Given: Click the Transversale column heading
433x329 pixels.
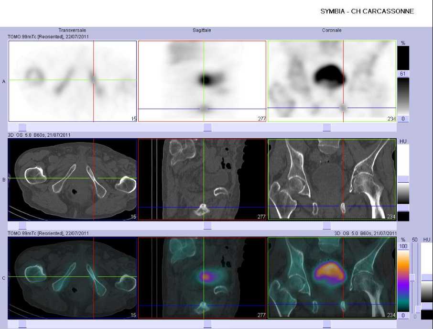Looking at the screenshot, I should [x=72, y=30].
